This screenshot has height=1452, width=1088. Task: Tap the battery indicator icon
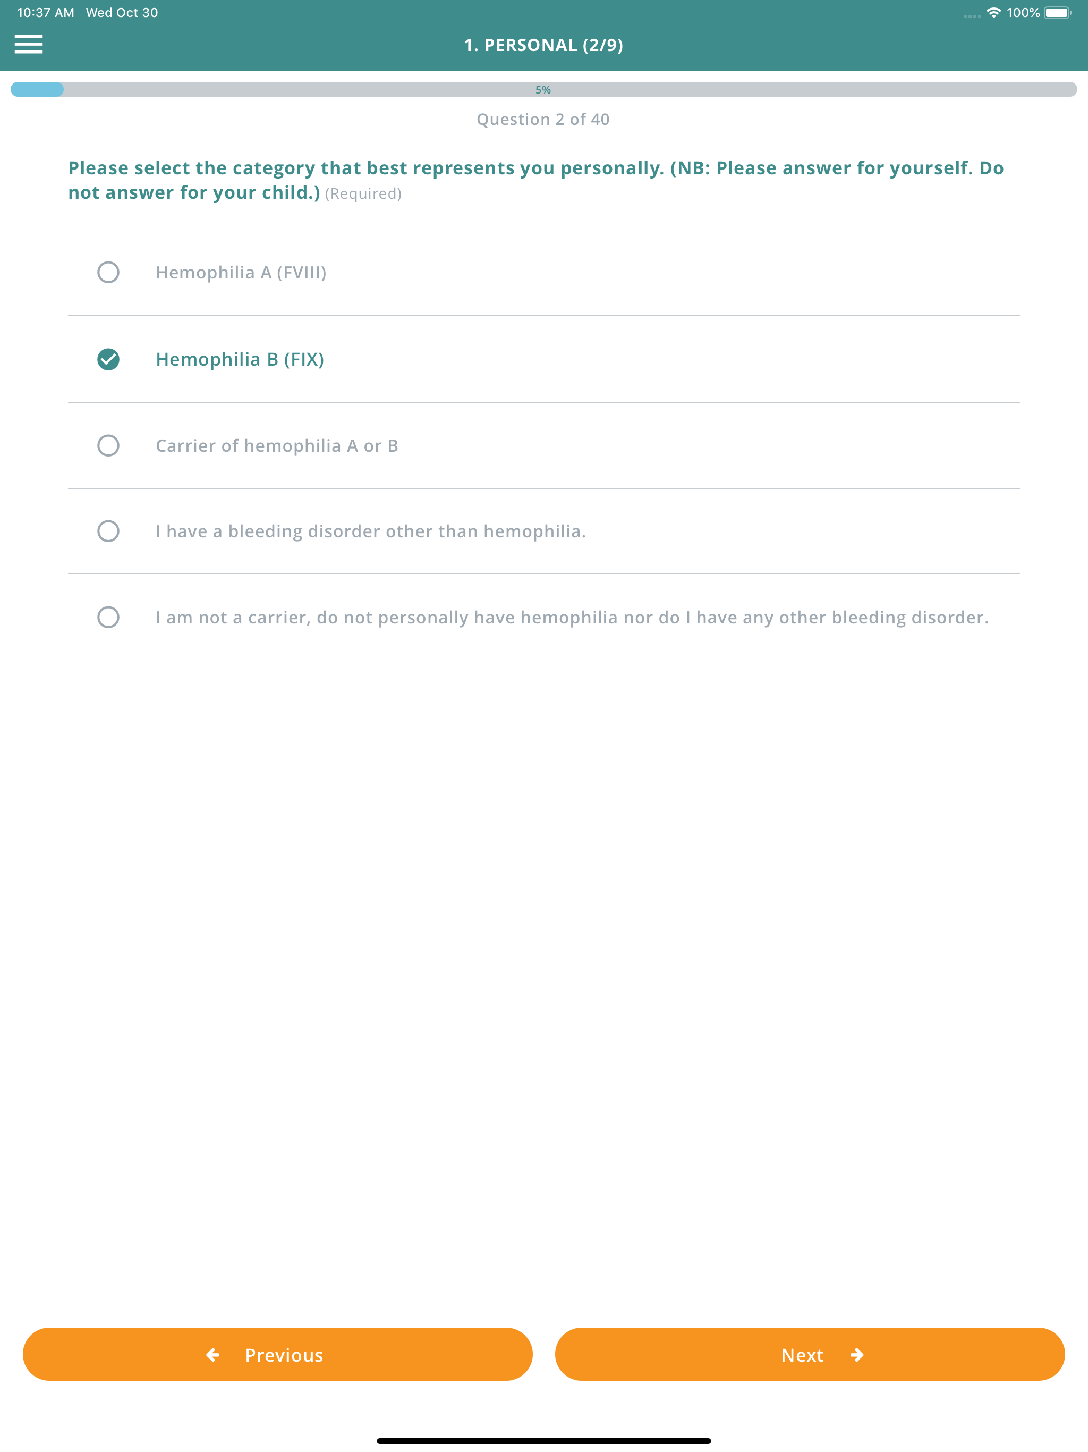coord(1057,12)
